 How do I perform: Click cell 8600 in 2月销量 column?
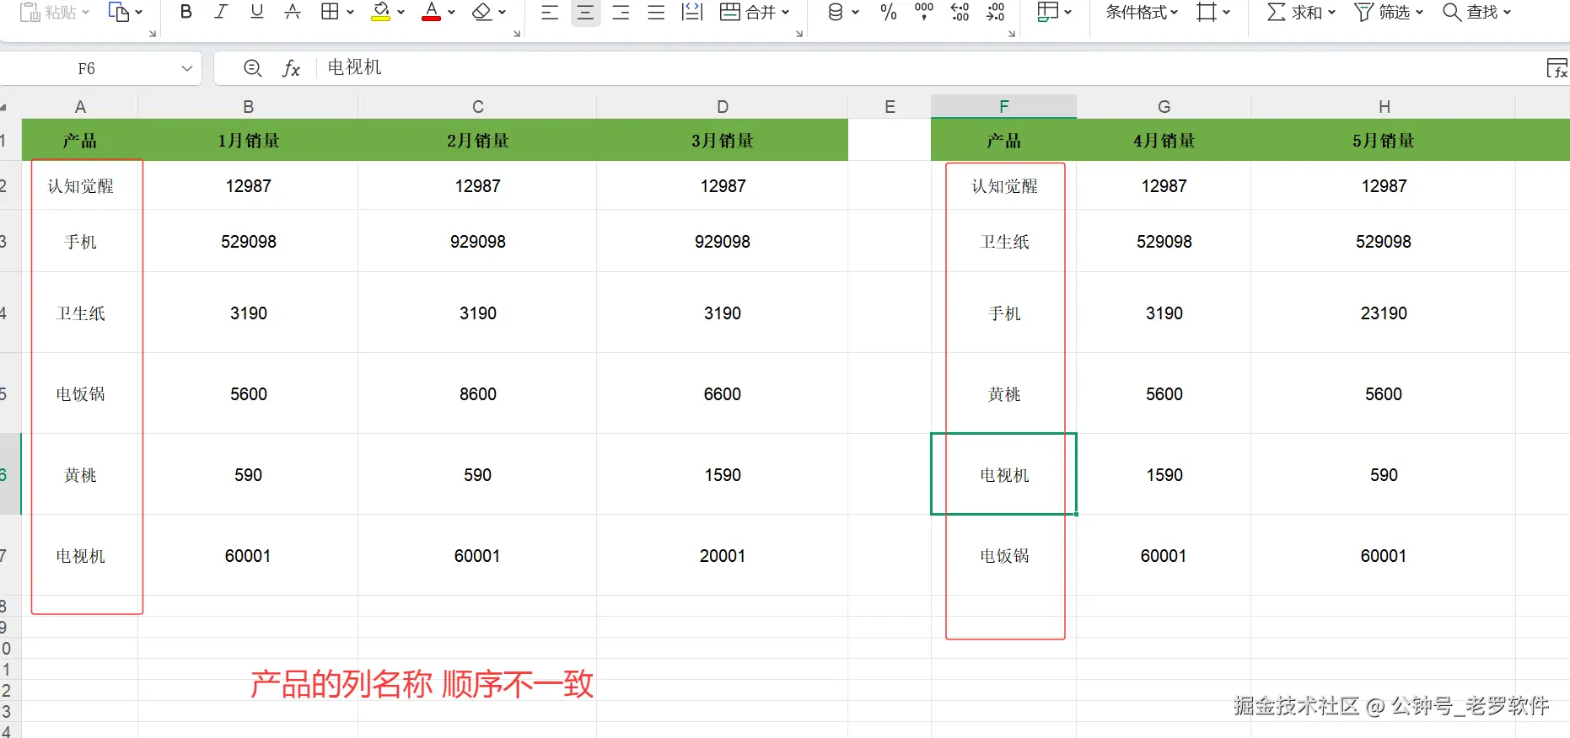pos(477,393)
